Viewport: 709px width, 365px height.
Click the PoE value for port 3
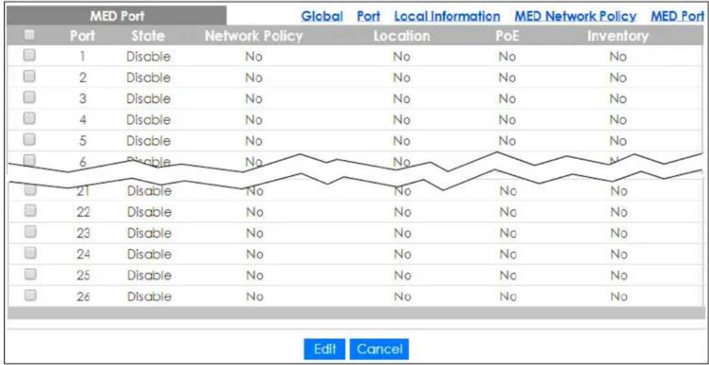pyautogui.click(x=507, y=99)
